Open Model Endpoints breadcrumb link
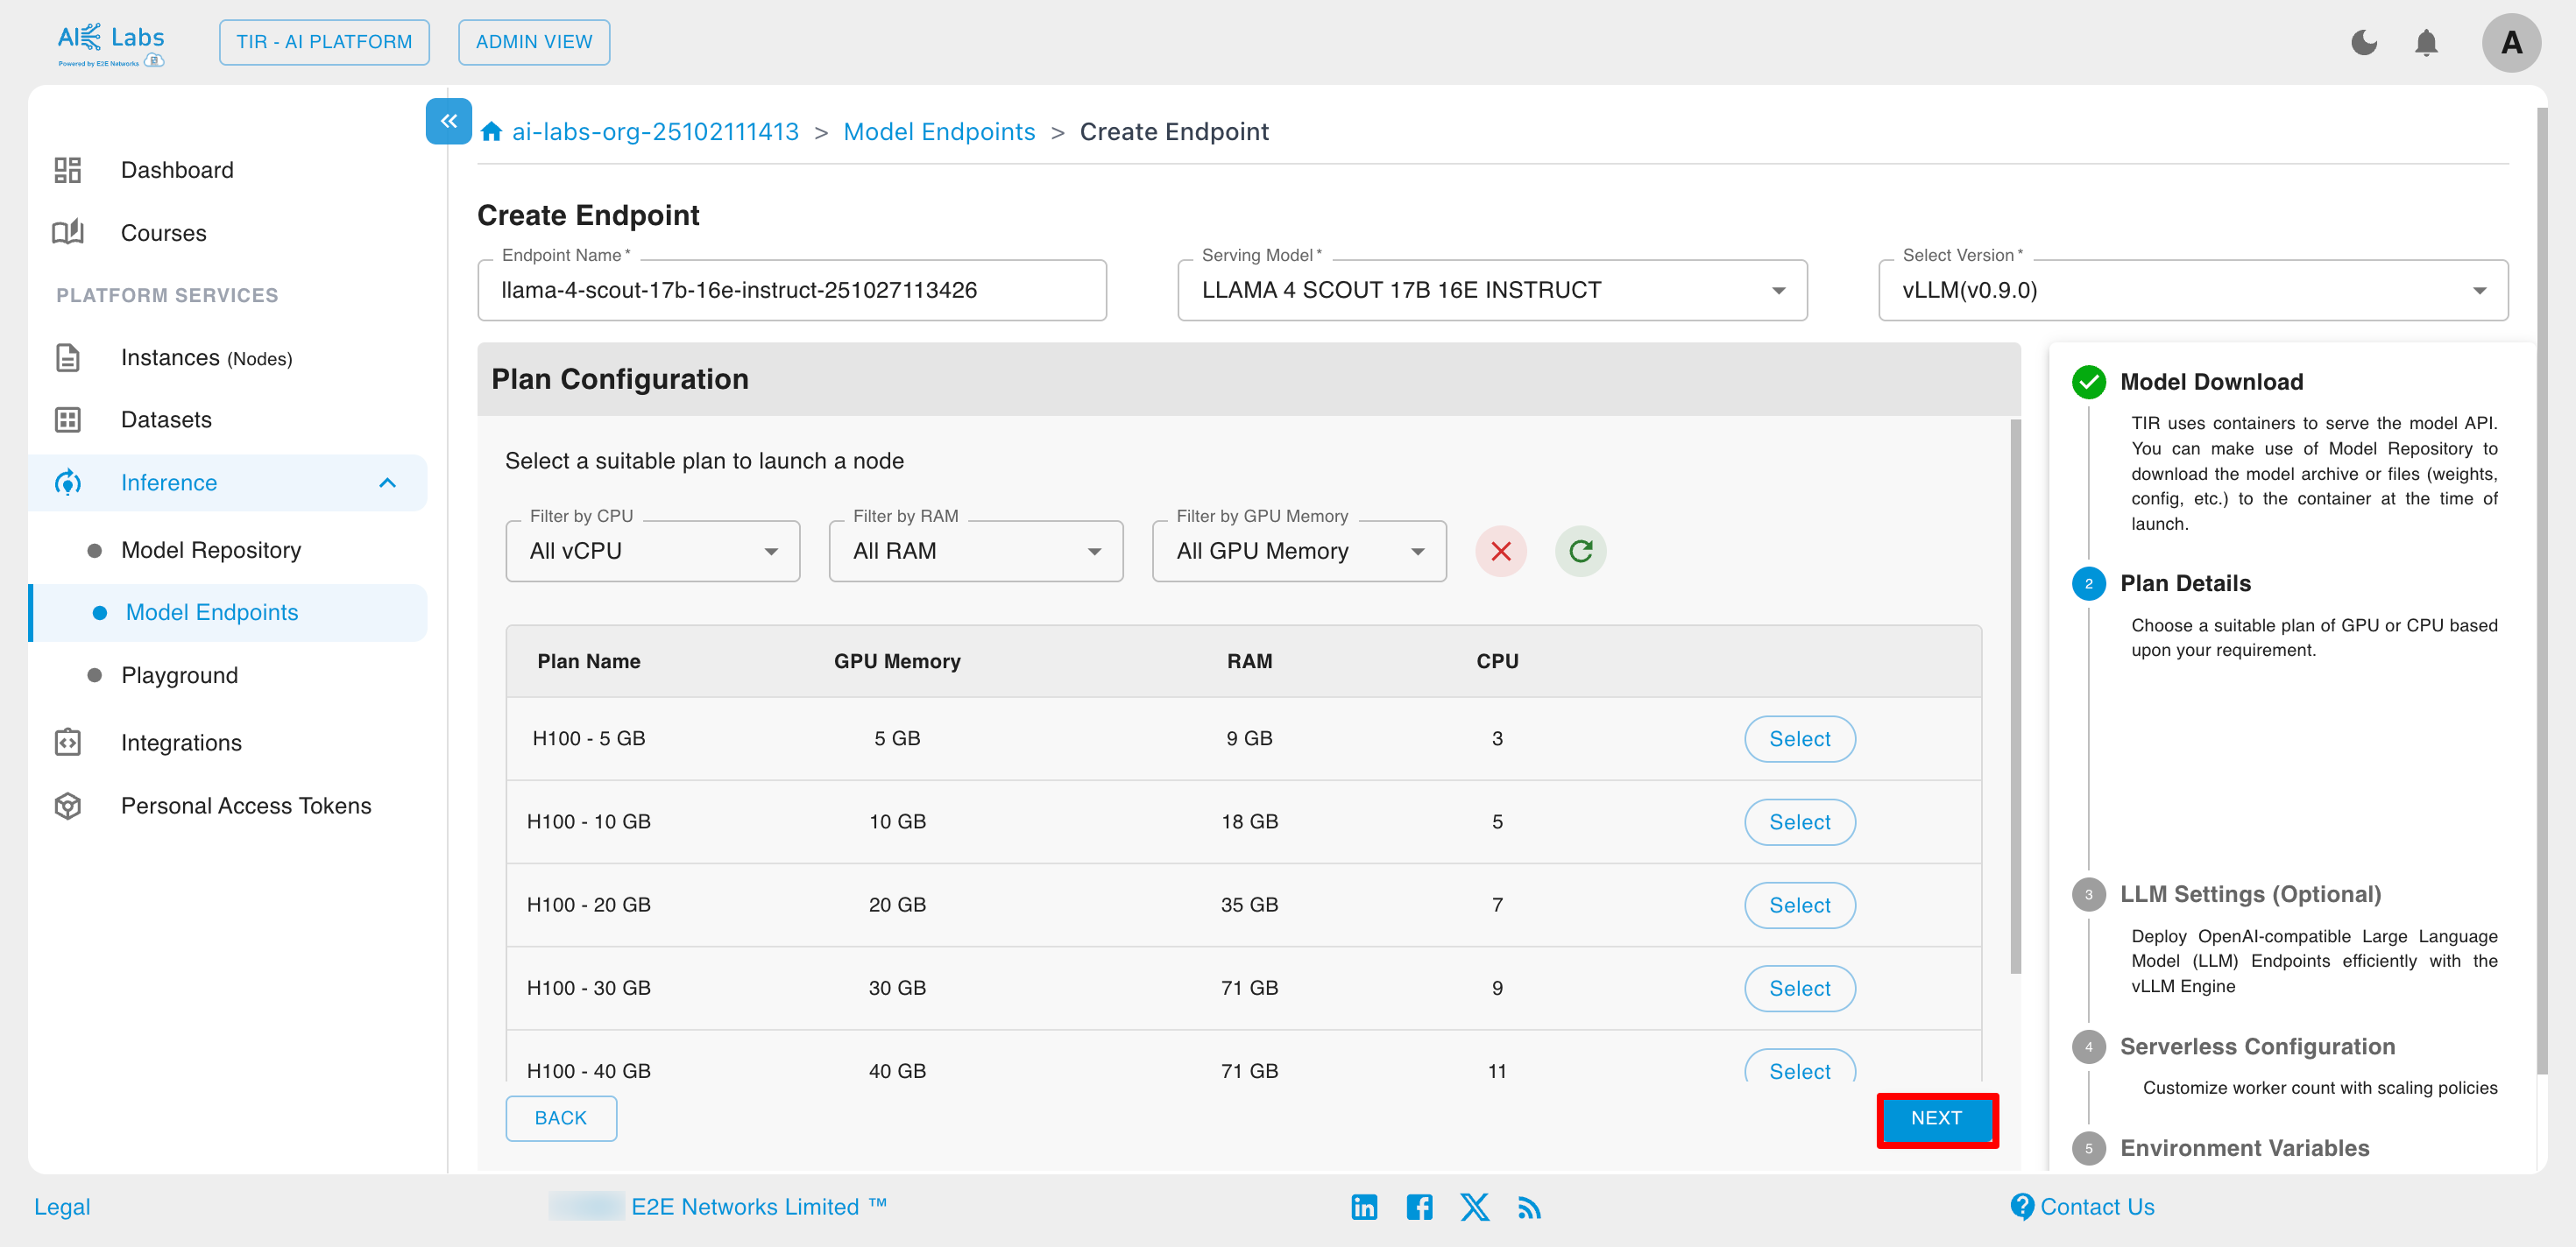This screenshot has height=1247, width=2576. [939, 132]
